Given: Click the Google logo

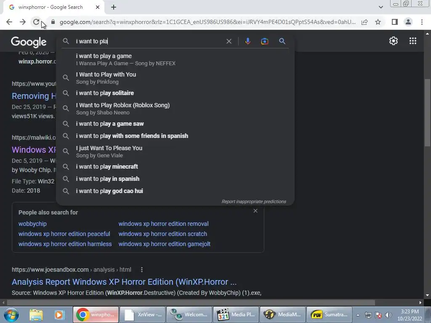Looking at the screenshot, I should (x=29, y=42).
